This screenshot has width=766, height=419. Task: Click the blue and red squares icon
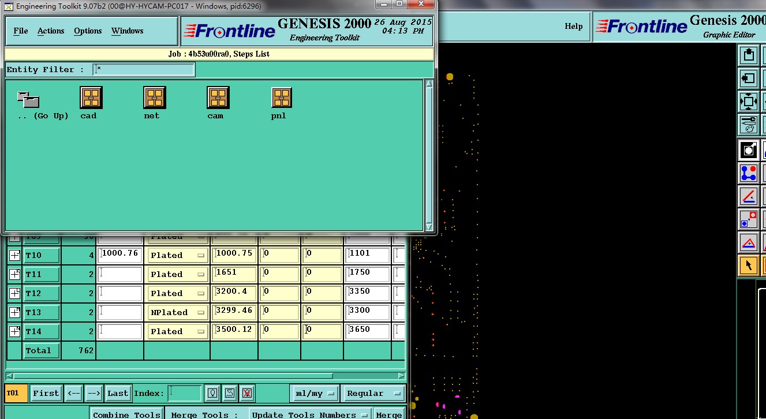coord(749,219)
